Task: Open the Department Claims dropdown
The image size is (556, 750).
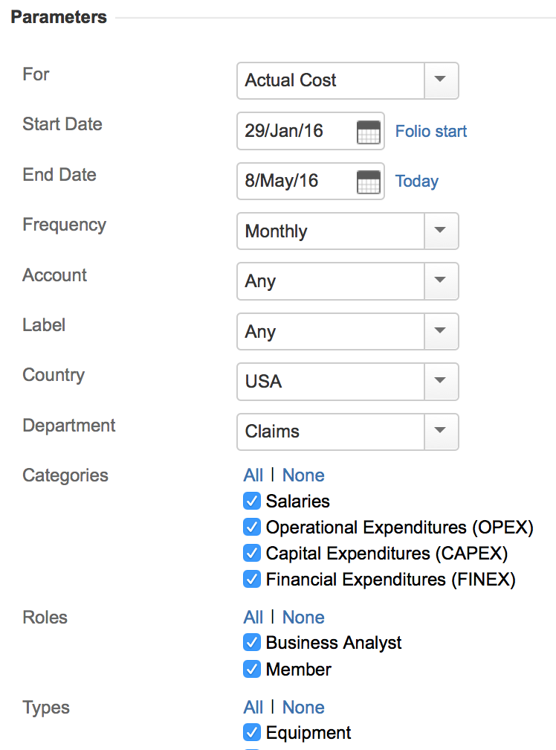Action: [440, 432]
